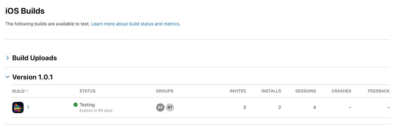The height and width of the screenshot is (127, 405).
Task: Collapse the Version 1.0.1 section chevron
Action: tap(7, 77)
